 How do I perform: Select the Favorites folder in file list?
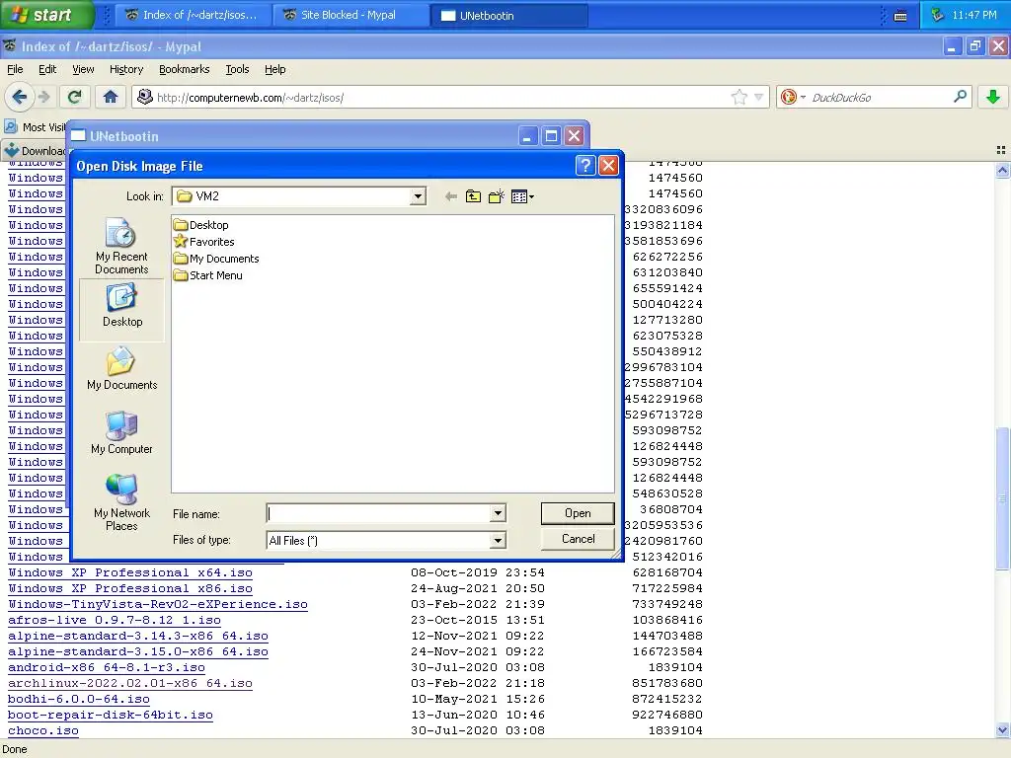203,242
